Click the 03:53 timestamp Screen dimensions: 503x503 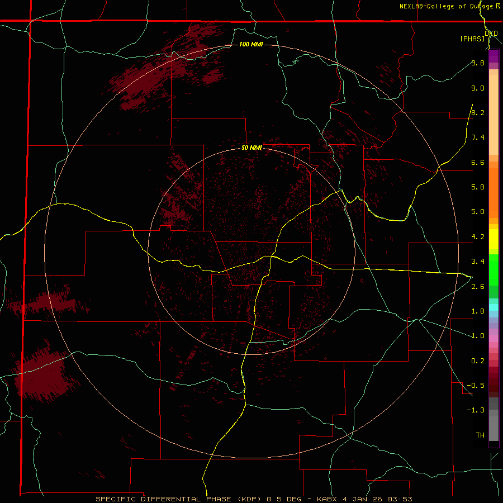400,499
